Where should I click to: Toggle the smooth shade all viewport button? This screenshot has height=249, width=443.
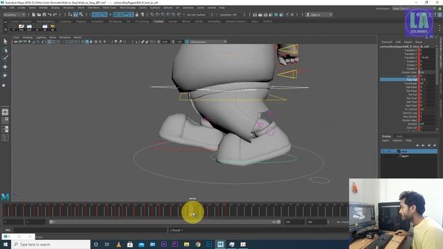pos(87,41)
